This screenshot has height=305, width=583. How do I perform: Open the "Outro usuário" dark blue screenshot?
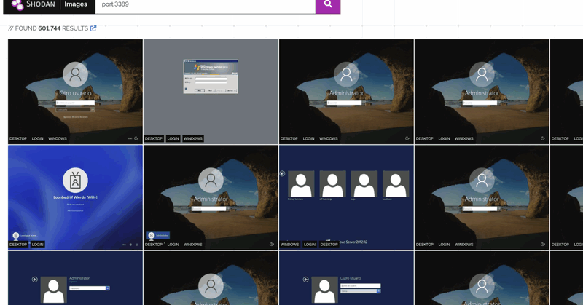[x=346, y=278]
